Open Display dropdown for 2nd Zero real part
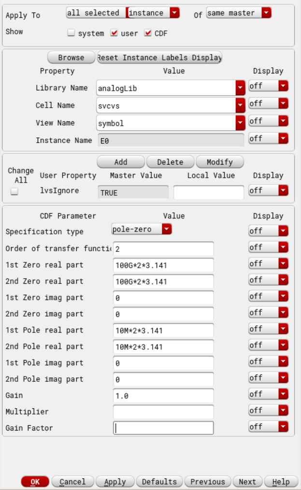The height and width of the screenshot is (490, 301). (x=268, y=280)
